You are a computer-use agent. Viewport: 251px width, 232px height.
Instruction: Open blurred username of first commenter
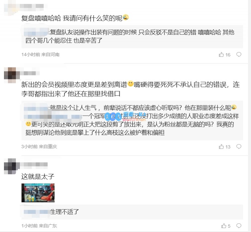point(32,6)
